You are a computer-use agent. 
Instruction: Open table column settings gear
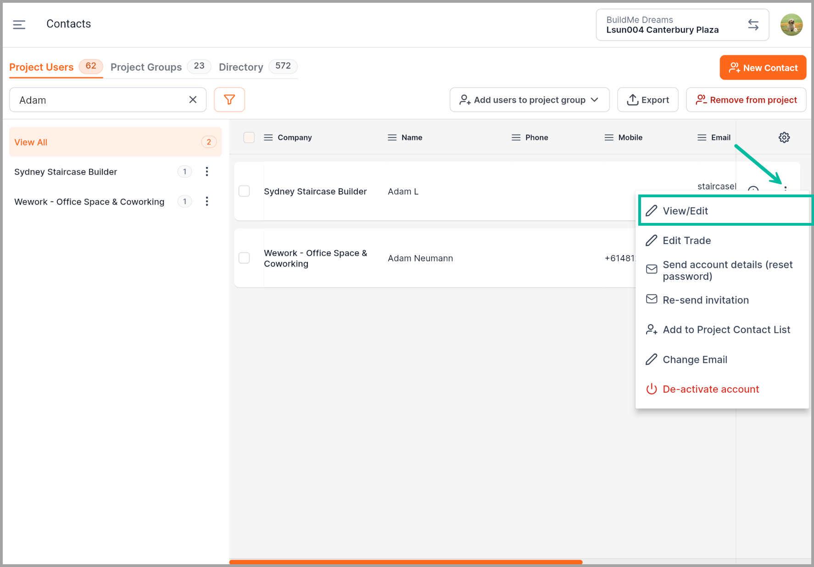click(784, 137)
